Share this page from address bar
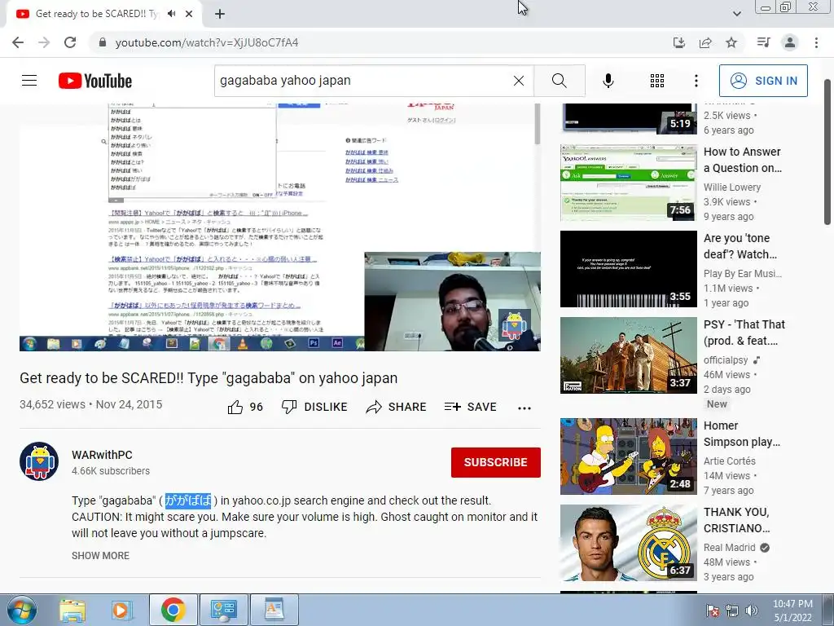This screenshot has width=834, height=626. [705, 42]
